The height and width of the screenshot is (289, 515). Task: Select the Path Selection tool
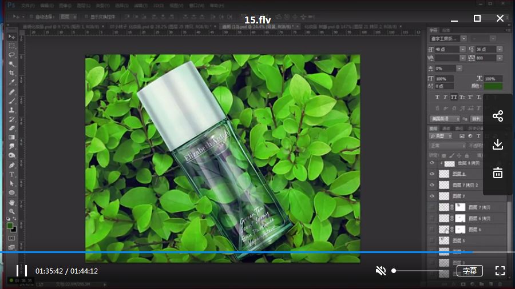[x=11, y=183]
